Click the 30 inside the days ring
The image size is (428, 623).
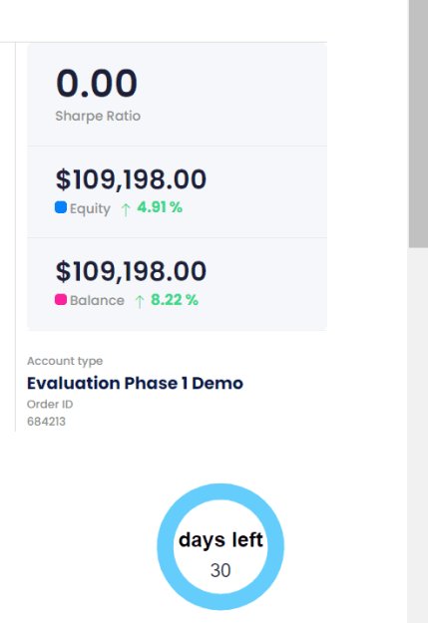point(220,570)
